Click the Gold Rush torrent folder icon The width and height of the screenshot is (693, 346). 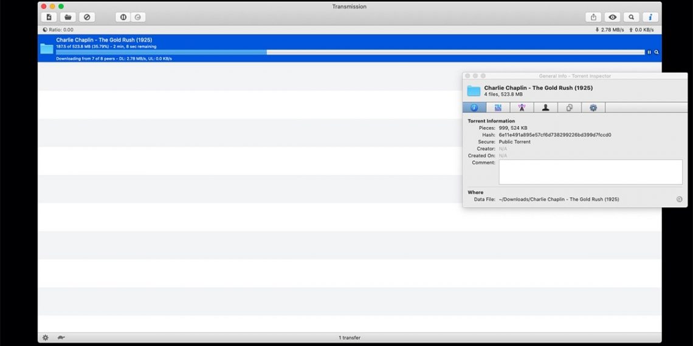[46, 49]
